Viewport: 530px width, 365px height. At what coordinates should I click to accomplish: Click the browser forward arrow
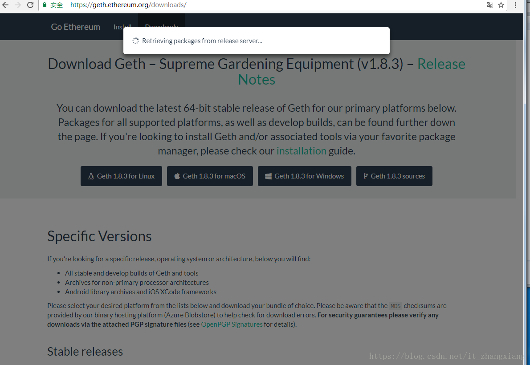tap(17, 5)
